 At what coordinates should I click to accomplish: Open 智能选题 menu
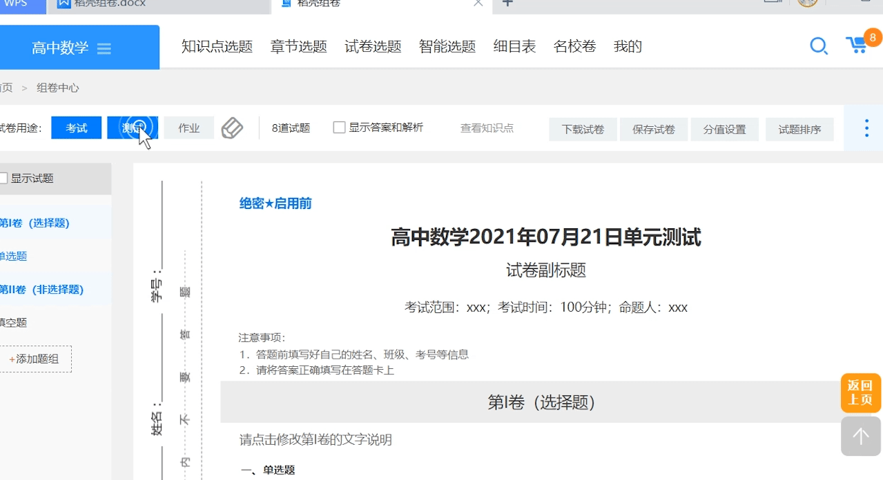pos(447,46)
